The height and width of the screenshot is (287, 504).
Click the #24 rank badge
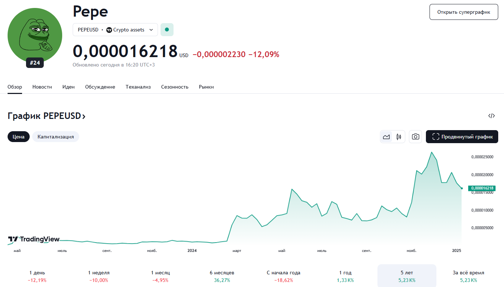(35, 63)
